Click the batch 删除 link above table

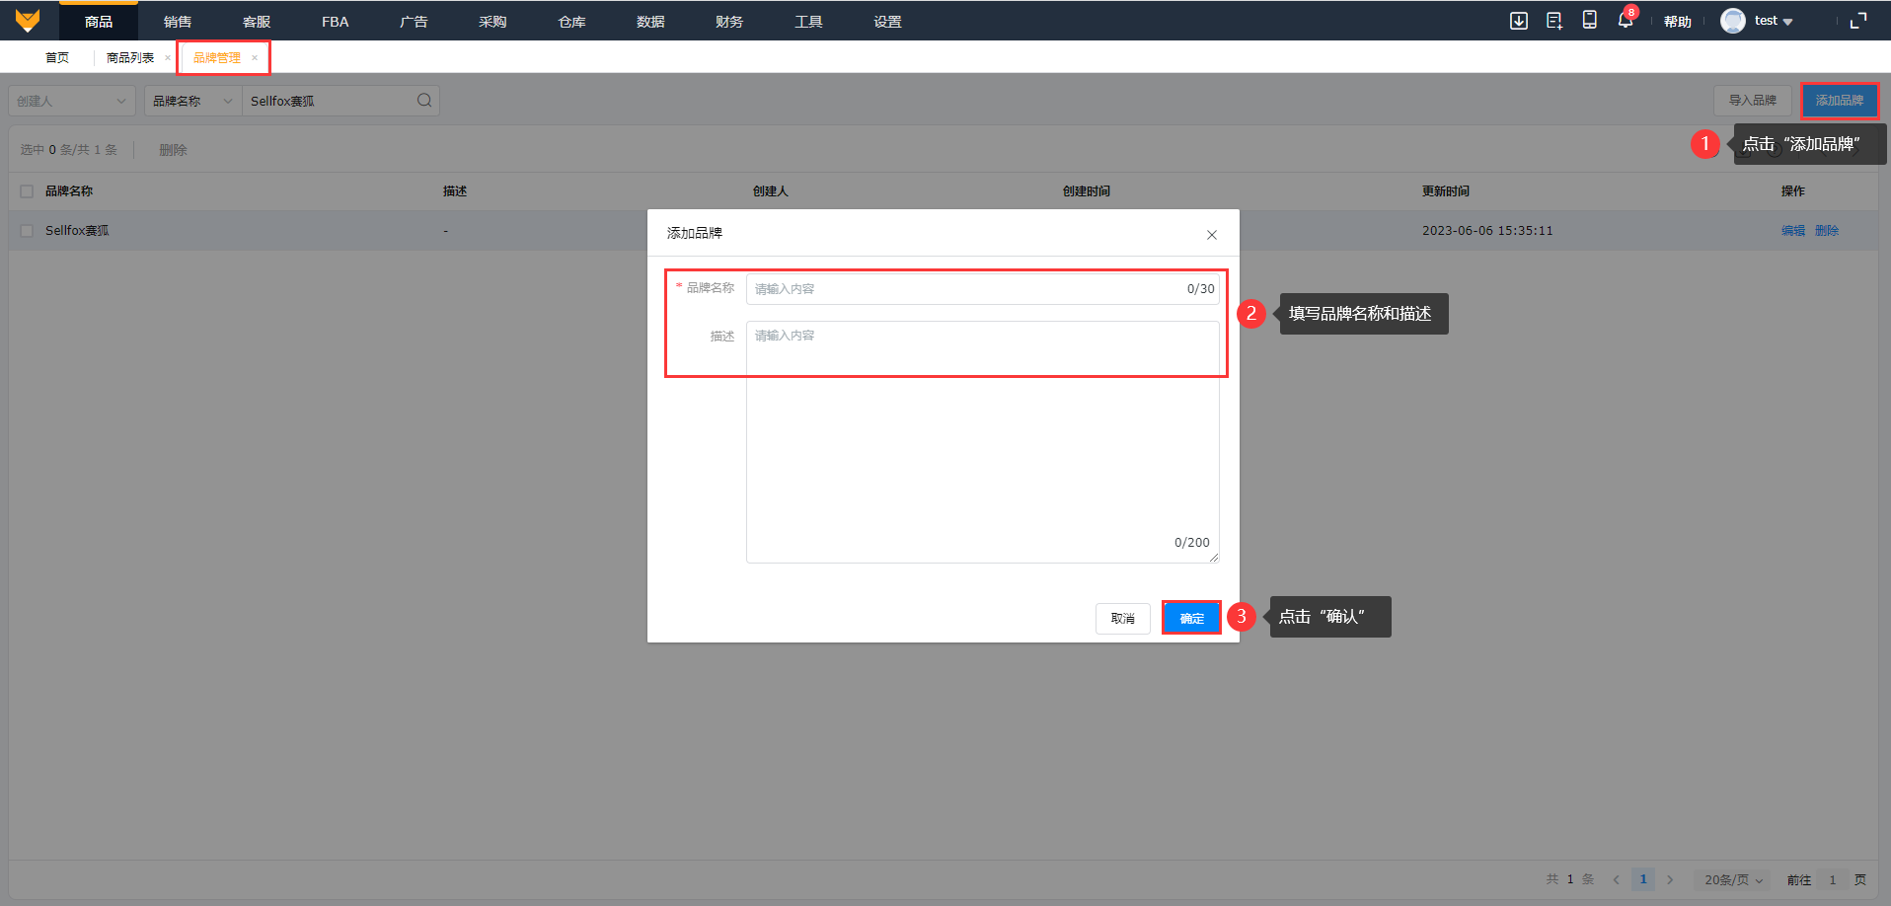173,150
